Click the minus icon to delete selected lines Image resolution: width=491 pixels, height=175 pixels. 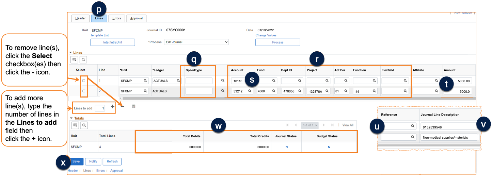click(x=123, y=106)
